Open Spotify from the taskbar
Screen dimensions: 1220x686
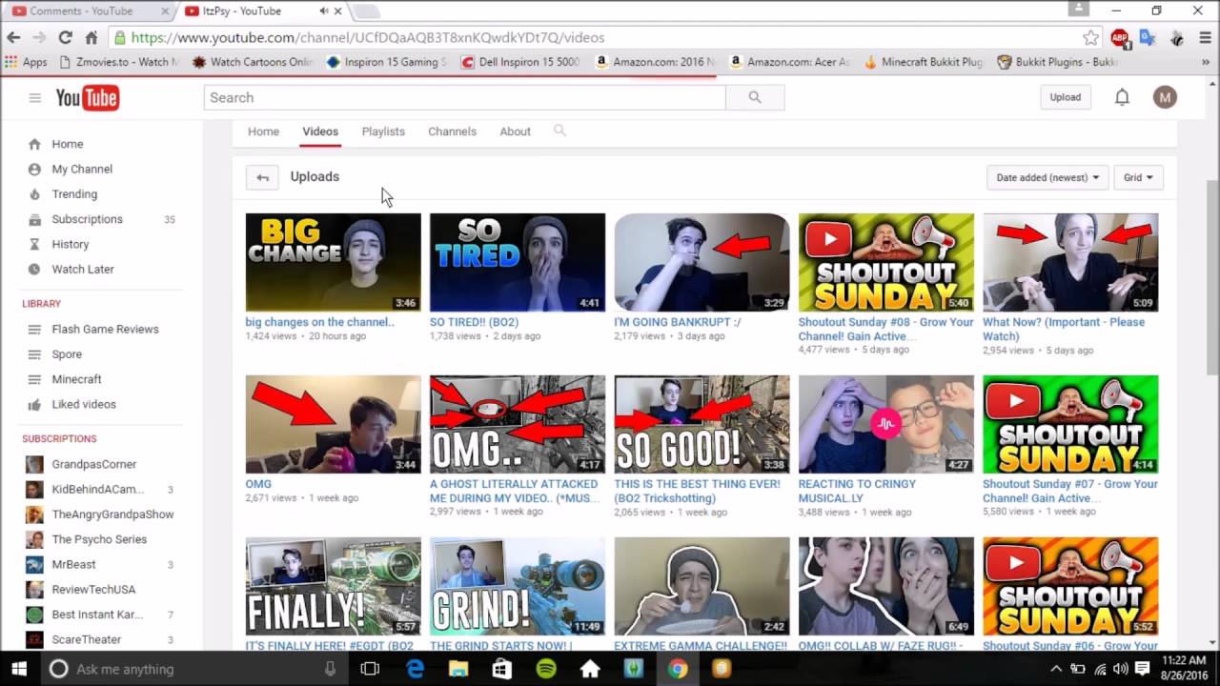pyautogui.click(x=546, y=669)
